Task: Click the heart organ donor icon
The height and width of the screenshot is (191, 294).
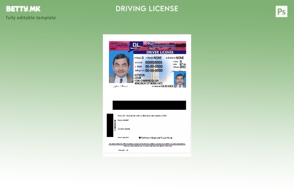Action: tap(140, 138)
